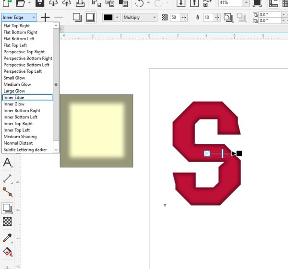
Task: Toggle rulers display icon
Action: click(273, 3)
